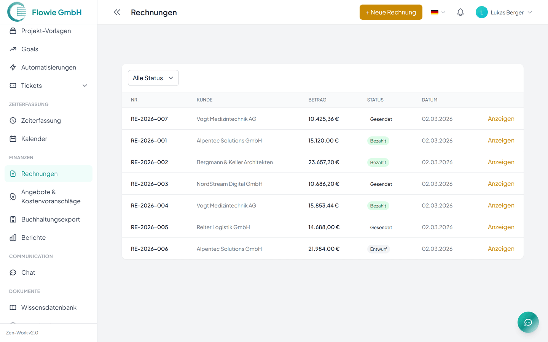Expand the Tickets submenu chevron
Image resolution: width=548 pixels, height=342 pixels.
point(85,85)
